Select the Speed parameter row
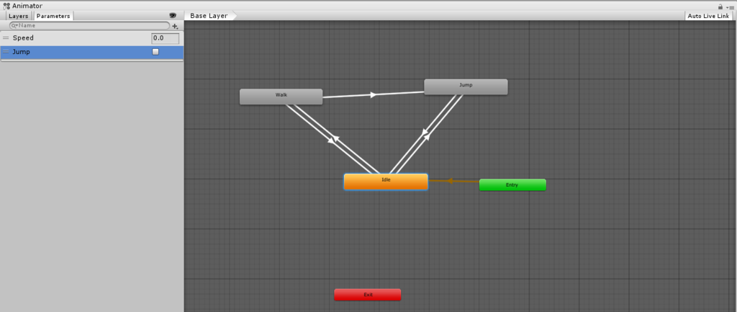737x312 pixels. 91,38
